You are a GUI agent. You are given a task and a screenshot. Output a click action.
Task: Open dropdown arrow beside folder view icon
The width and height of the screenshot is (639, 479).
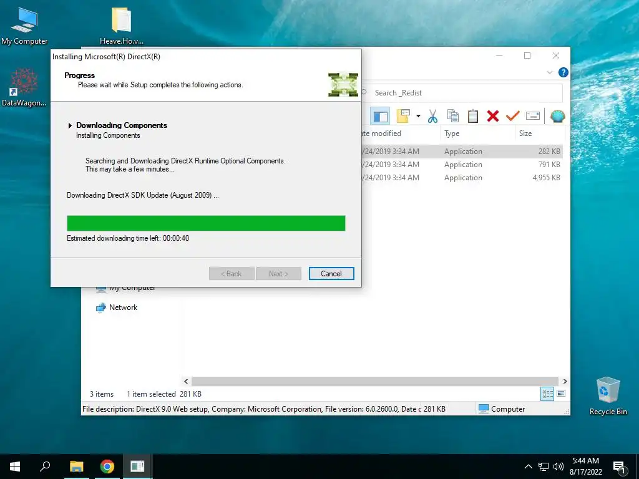click(418, 117)
